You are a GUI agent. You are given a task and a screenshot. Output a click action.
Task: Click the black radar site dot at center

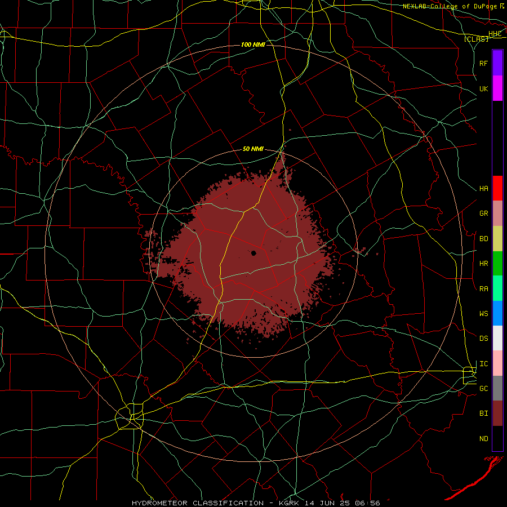[x=253, y=253]
